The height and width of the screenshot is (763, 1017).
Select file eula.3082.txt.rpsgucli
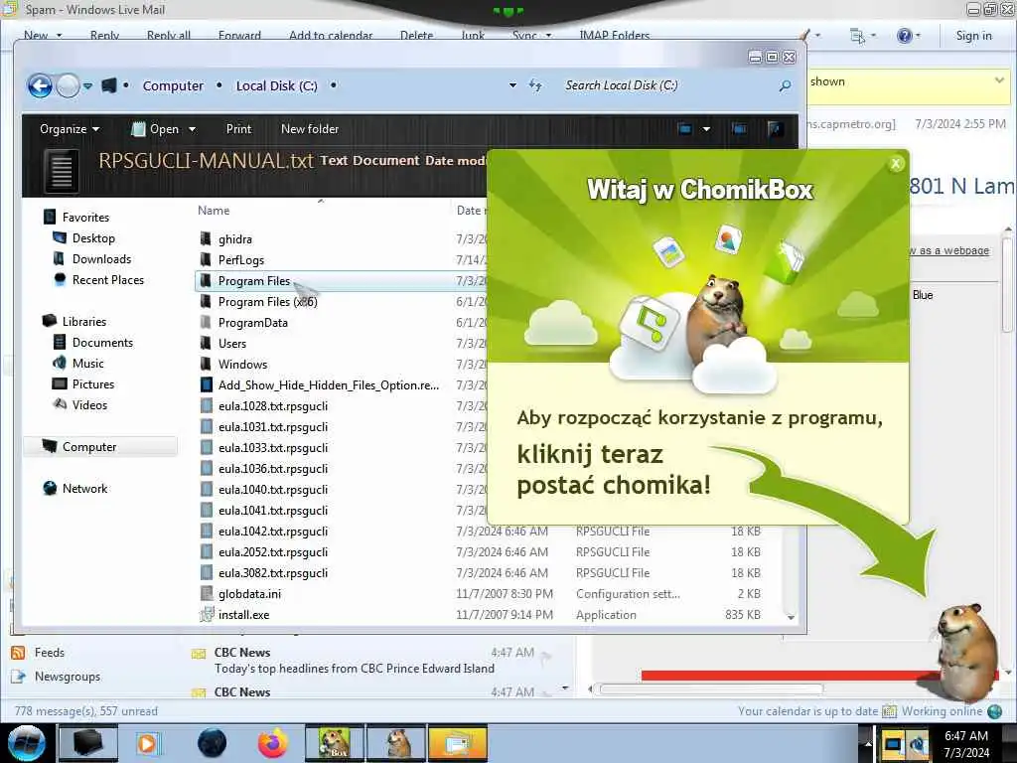tap(272, 573)
